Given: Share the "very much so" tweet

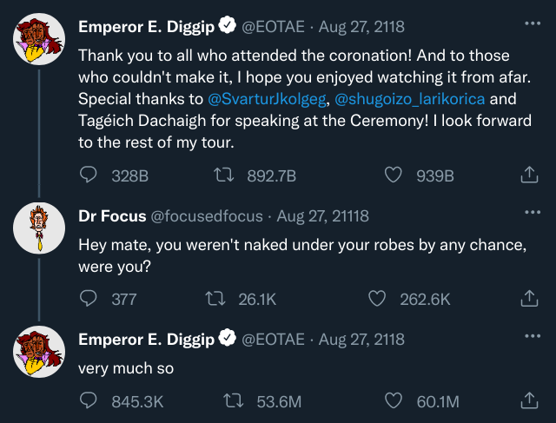Looking at the screenshot, I should [x=528, y=400].
